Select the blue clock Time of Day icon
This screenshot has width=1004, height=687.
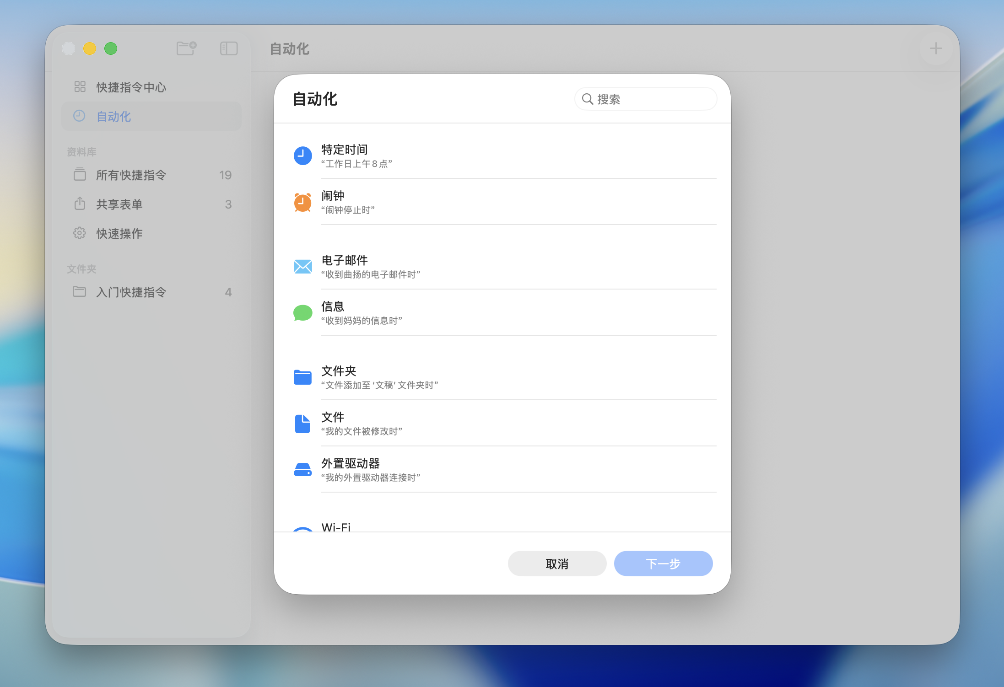[x=302, y=156]
